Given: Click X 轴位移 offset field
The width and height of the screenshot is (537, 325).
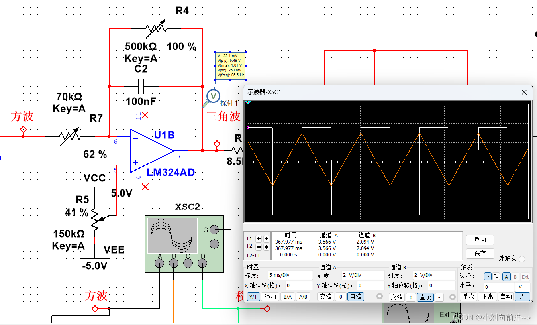Looking at the screenshot, I should click(298, 286).
